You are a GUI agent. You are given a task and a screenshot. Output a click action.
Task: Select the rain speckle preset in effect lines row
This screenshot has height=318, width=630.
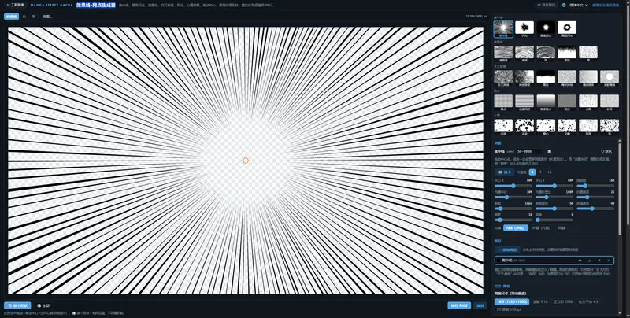[x=588, y=53]
